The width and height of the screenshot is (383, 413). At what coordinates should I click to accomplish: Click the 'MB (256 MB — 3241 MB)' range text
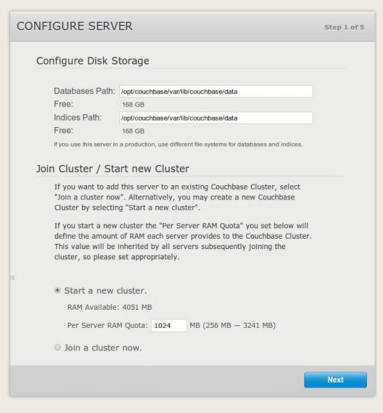[x=232, y=325]
